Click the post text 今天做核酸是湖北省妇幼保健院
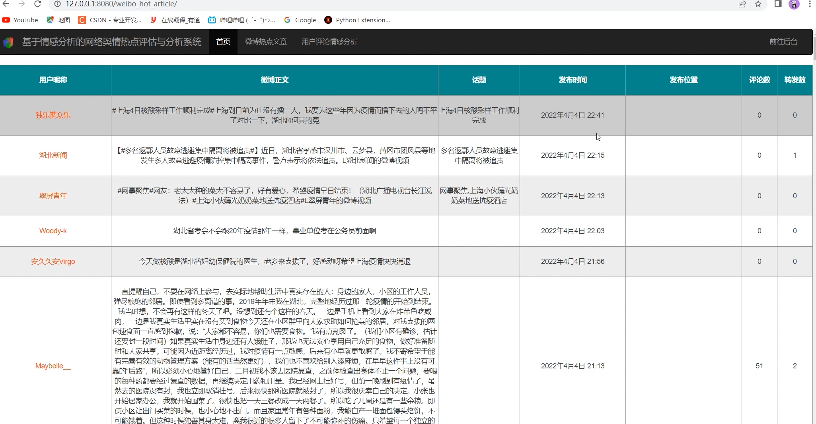 pyautogui.click(x=275, y=261)
